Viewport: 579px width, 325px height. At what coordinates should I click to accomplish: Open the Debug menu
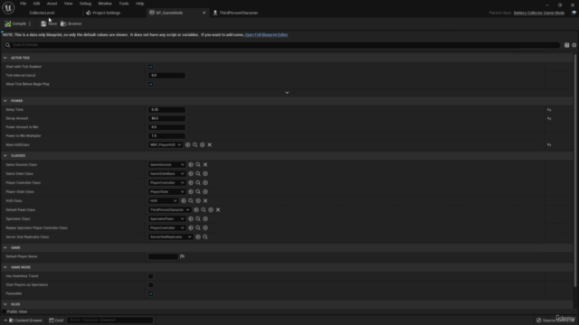85,4
